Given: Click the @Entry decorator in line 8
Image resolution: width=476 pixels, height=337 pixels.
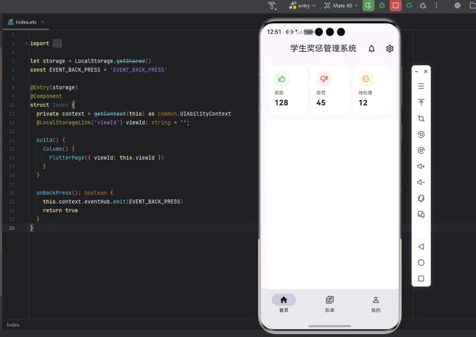Looking at the screenshot, I should click(40, 87).
